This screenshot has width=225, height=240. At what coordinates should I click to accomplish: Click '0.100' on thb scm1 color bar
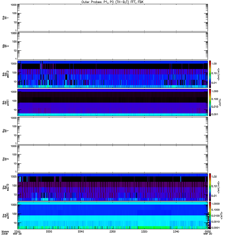[x=215, y=99]
